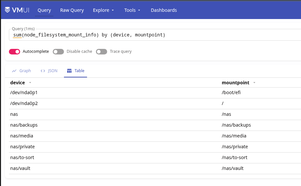301x186 pixels.
Task: Open the Tools dropdown menu
Action: point(132,10)
